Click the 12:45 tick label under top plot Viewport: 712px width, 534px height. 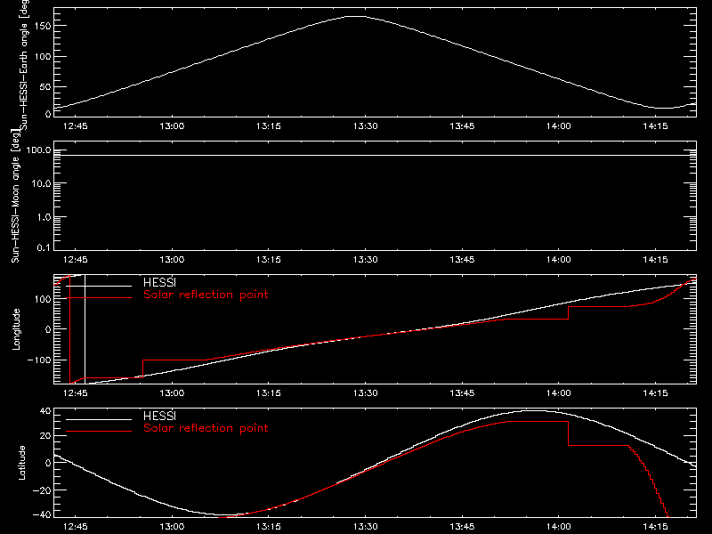coord(76,126)
